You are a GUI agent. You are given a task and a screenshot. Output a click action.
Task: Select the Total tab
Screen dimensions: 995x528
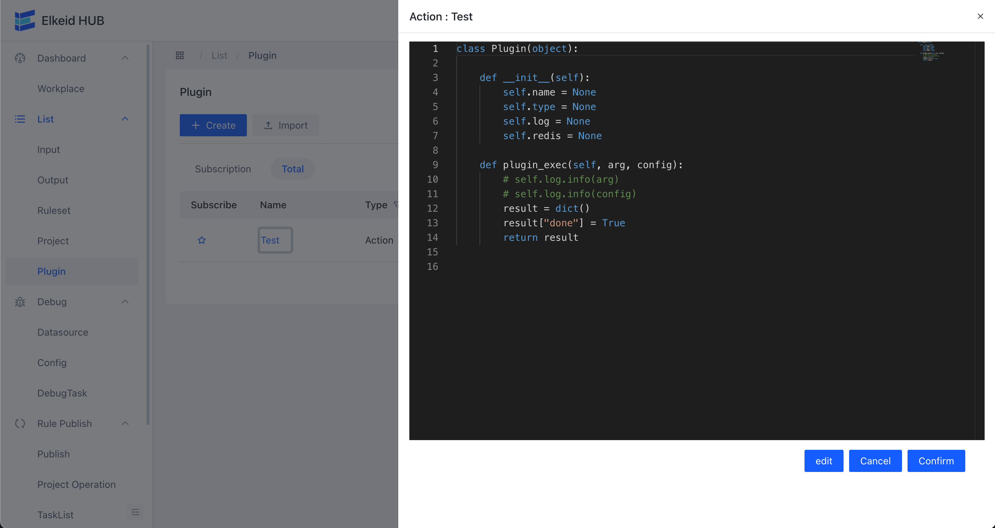point(292,169)
